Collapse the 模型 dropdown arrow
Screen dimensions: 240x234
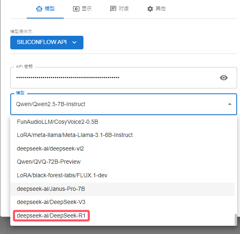click(x=230, y=104)
